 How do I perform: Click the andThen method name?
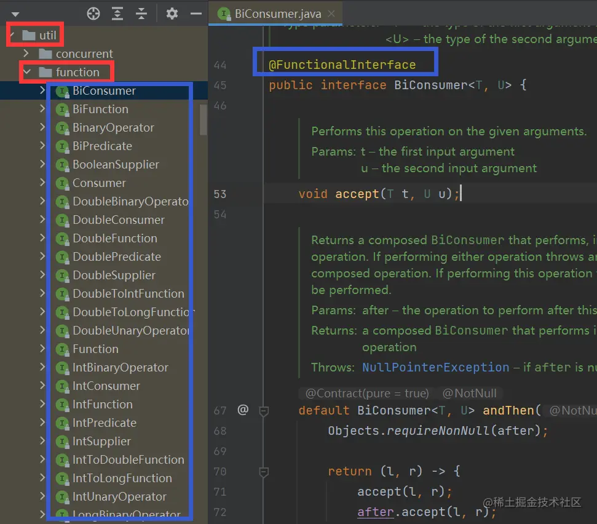coord(508,410)
